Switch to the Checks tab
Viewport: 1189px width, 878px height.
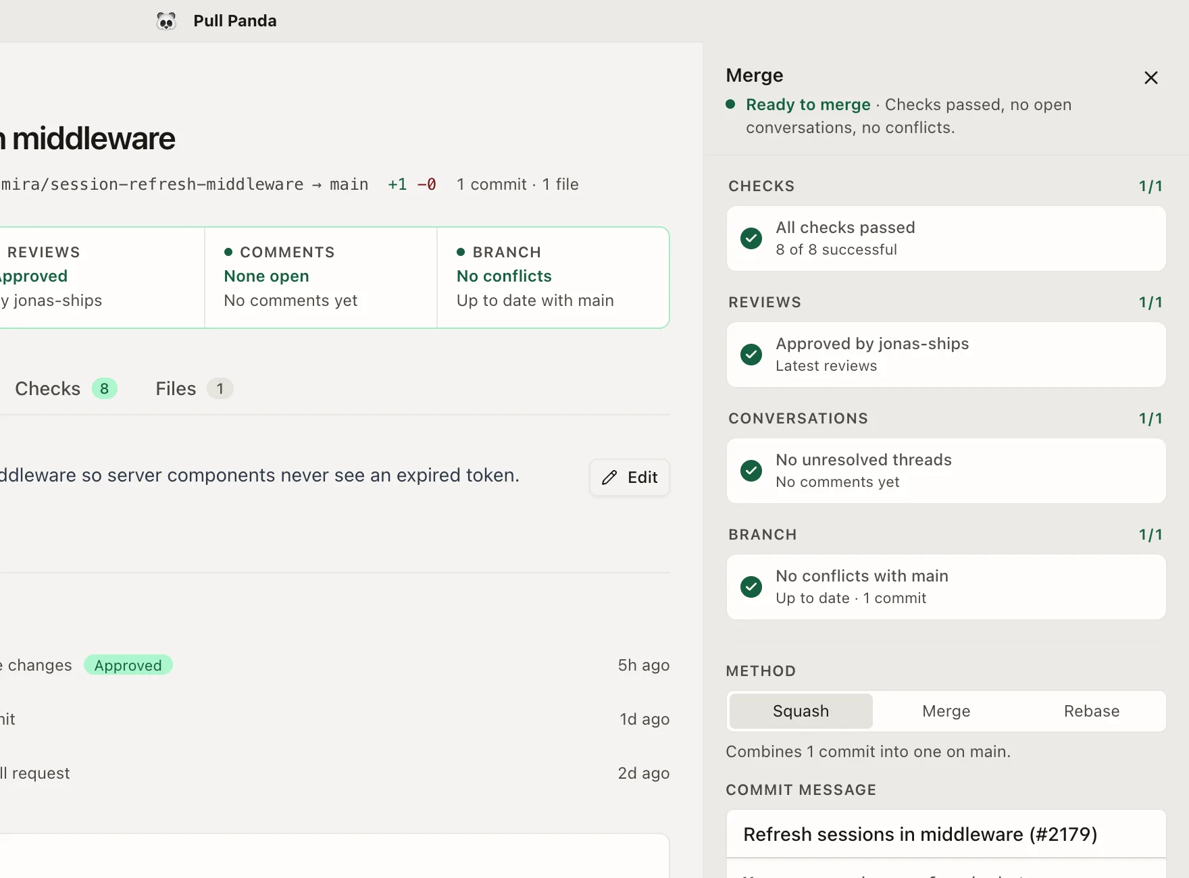[x=66, y=389]
